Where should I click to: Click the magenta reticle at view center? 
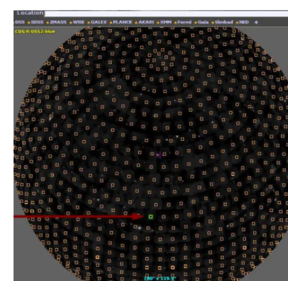coord(160,155)
